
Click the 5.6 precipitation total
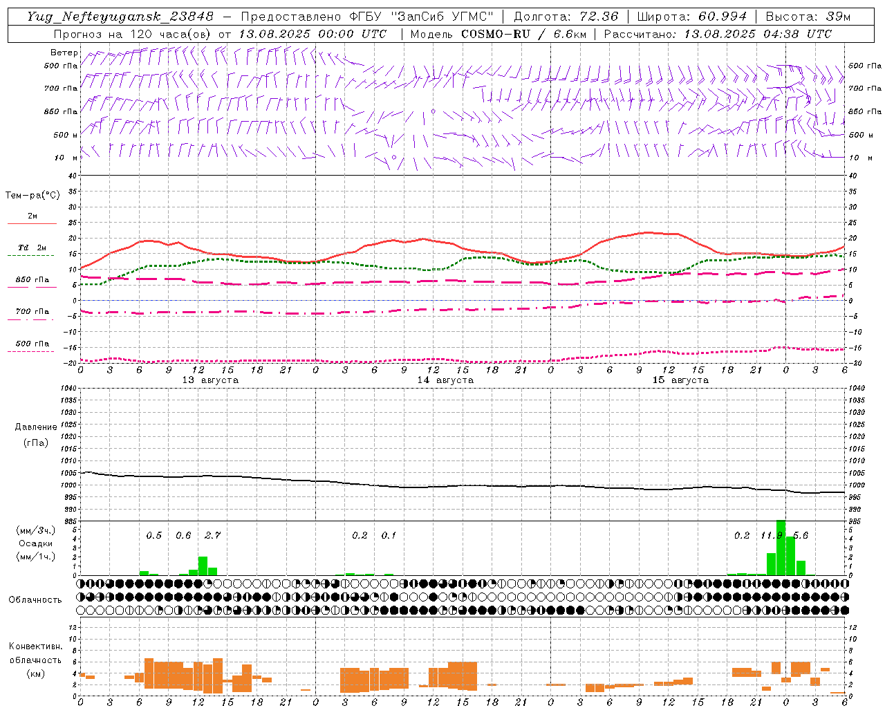pos(801,536)
